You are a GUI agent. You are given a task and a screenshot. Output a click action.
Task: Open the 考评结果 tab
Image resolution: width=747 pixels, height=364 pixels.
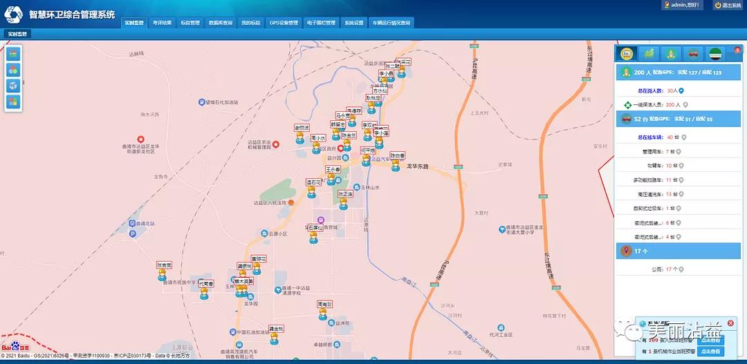click(x=163, y=23)
